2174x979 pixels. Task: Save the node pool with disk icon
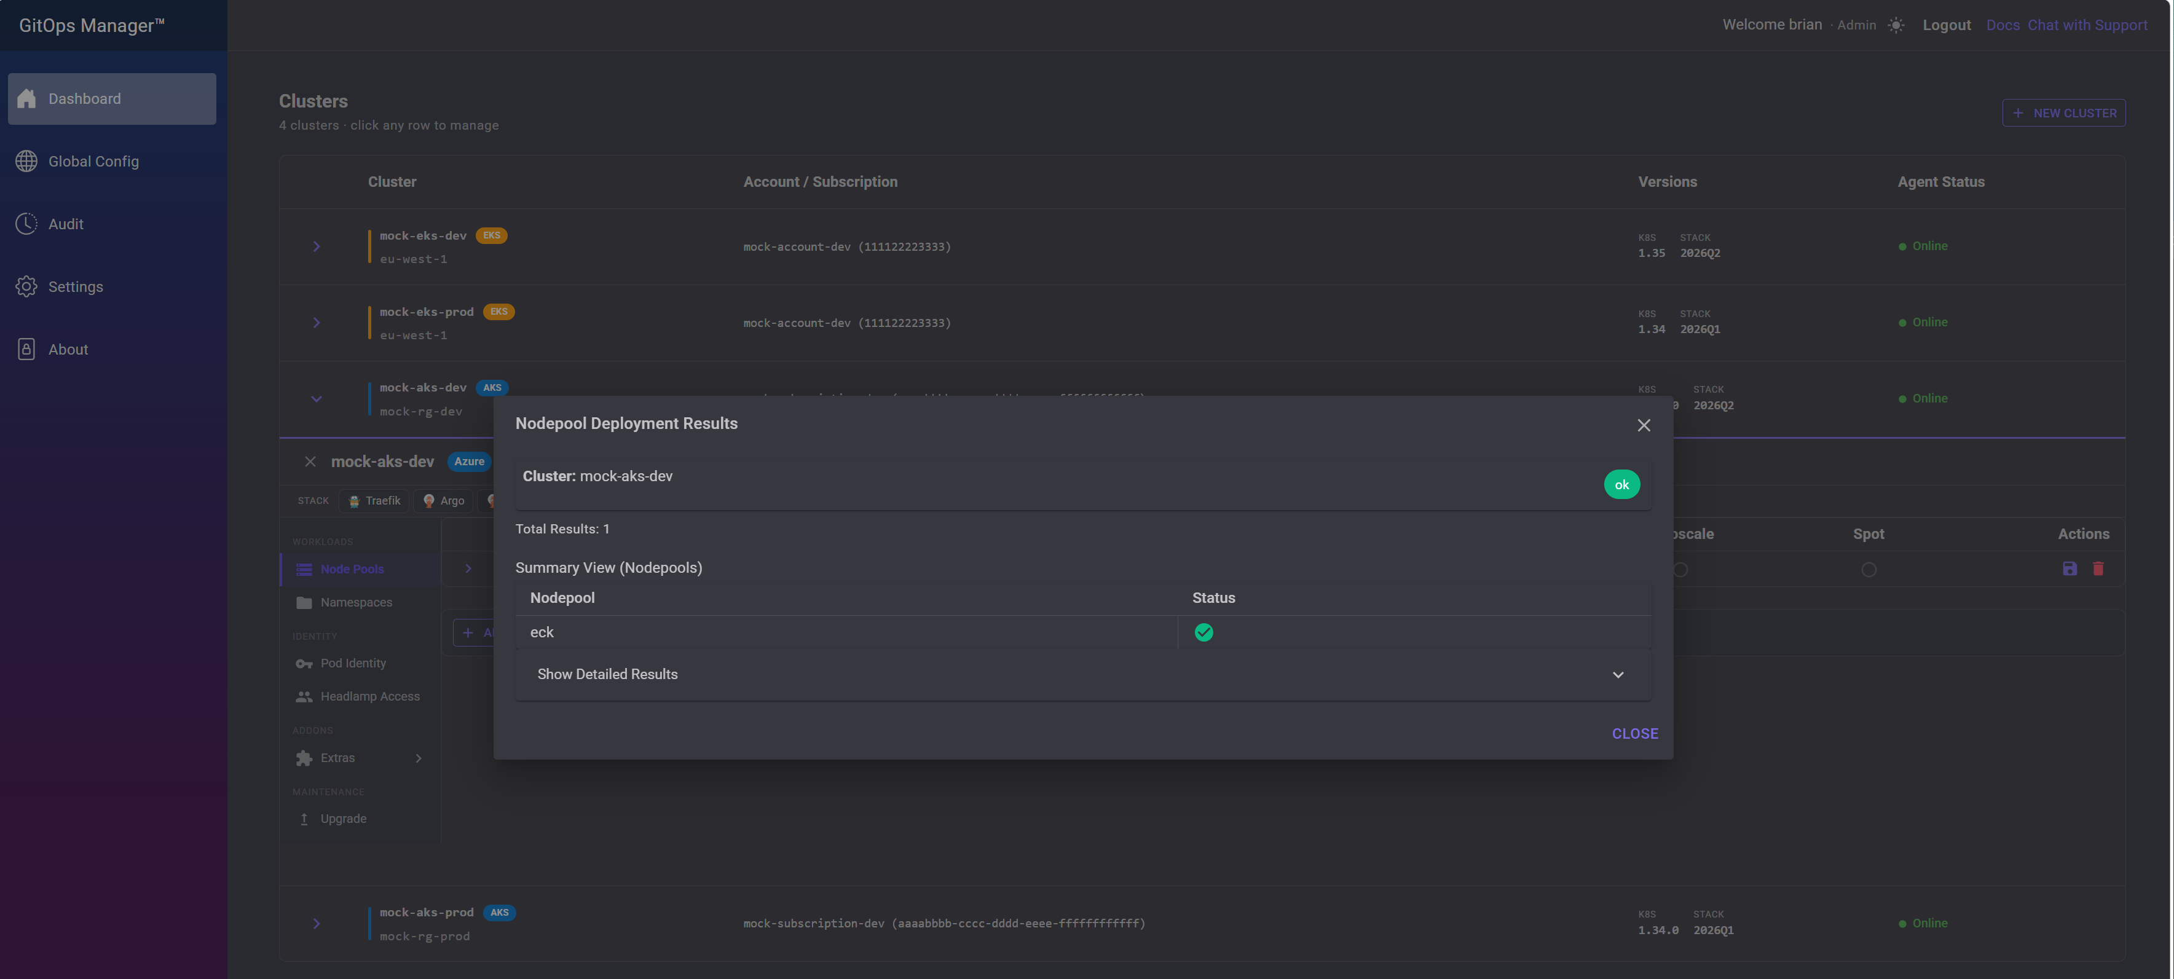[2070, 569]
